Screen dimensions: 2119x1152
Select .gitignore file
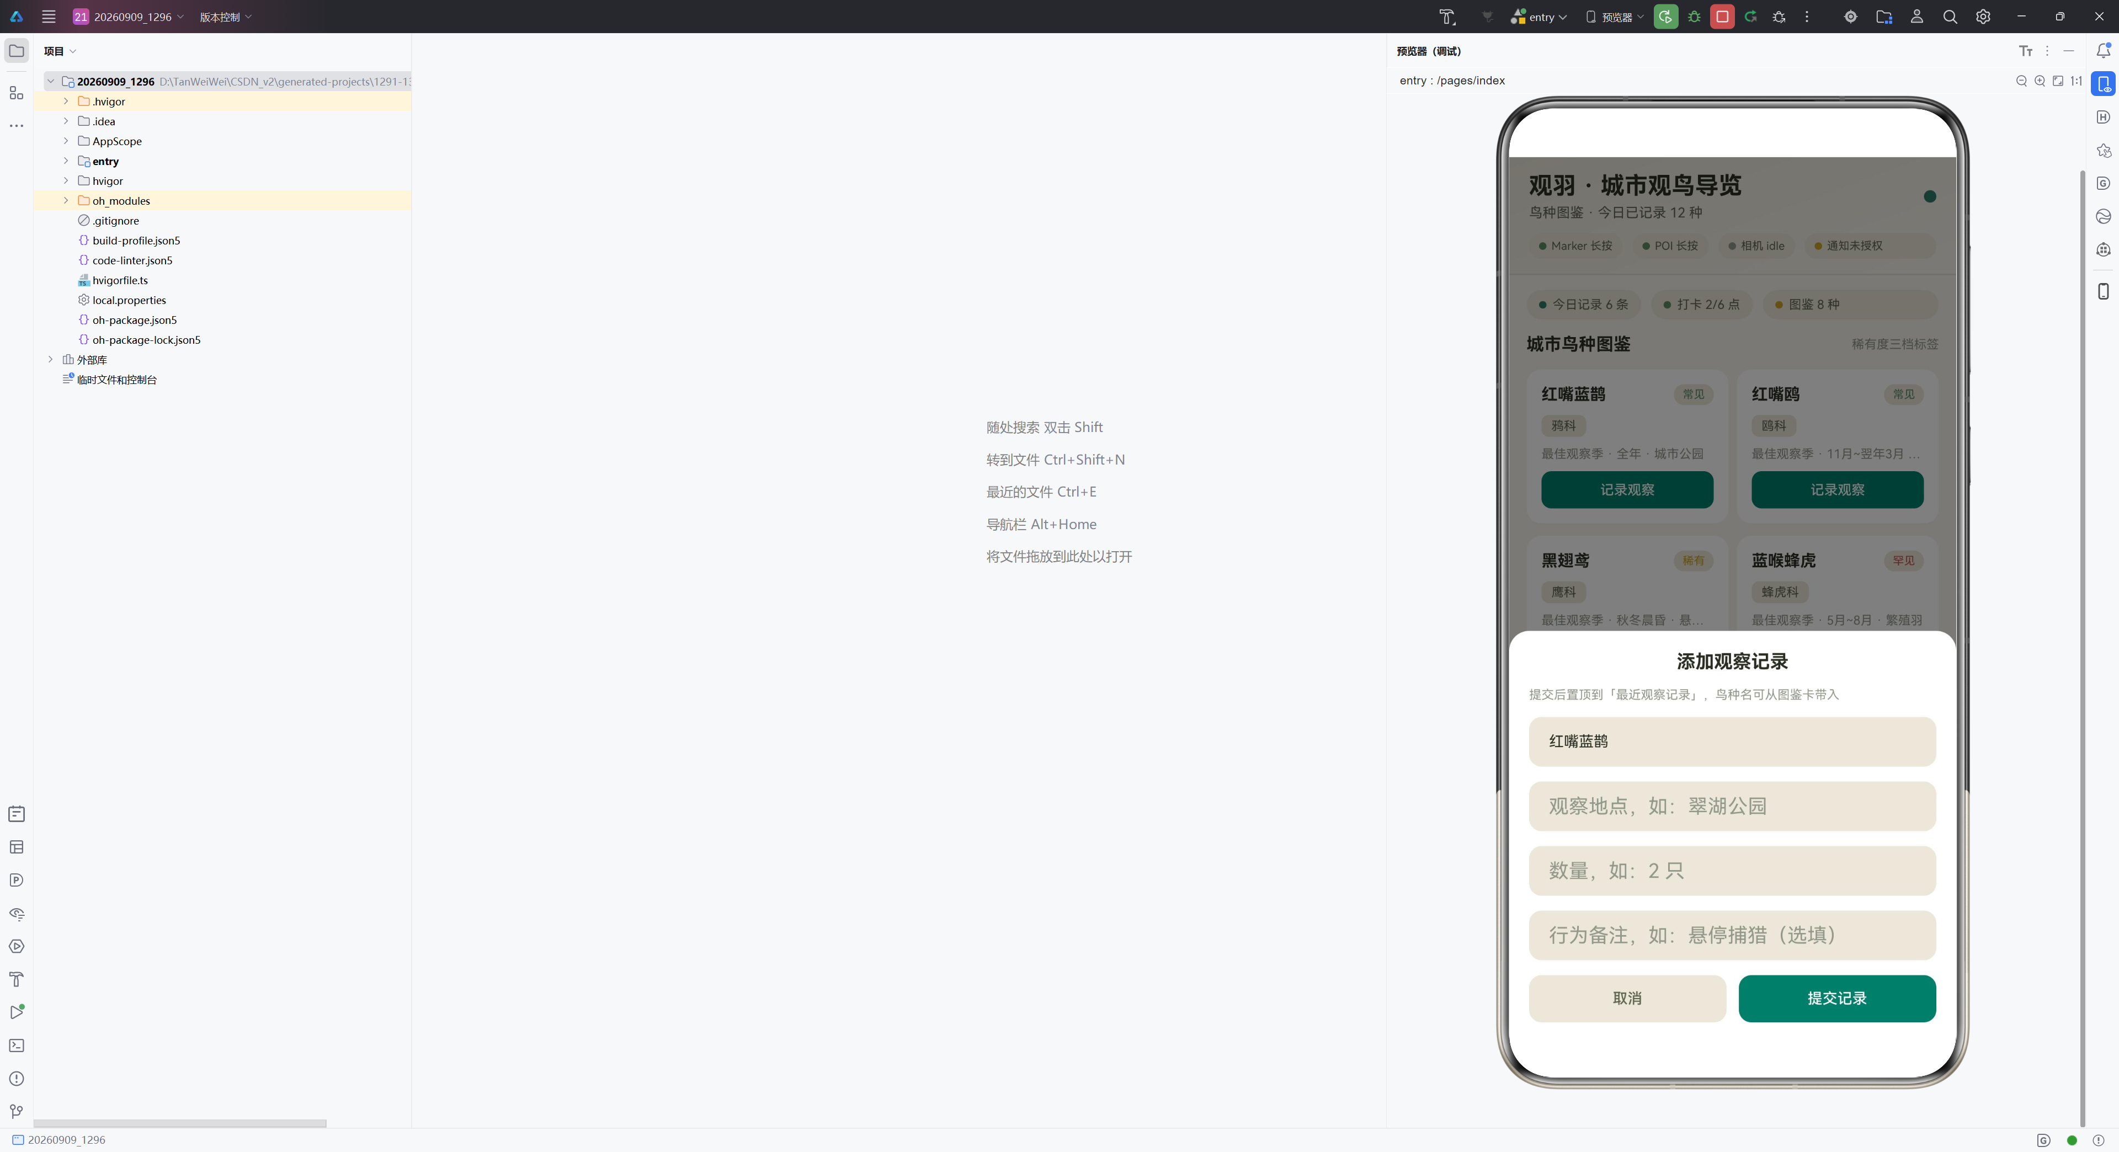pyautogui.click(x=115, y=220)
